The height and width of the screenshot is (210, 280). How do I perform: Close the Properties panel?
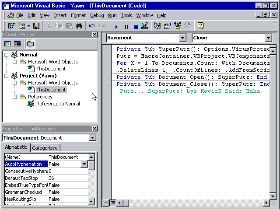pos(94,128)
